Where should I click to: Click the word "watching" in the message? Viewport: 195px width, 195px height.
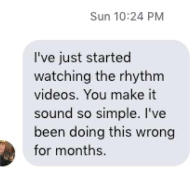point(62,77)
